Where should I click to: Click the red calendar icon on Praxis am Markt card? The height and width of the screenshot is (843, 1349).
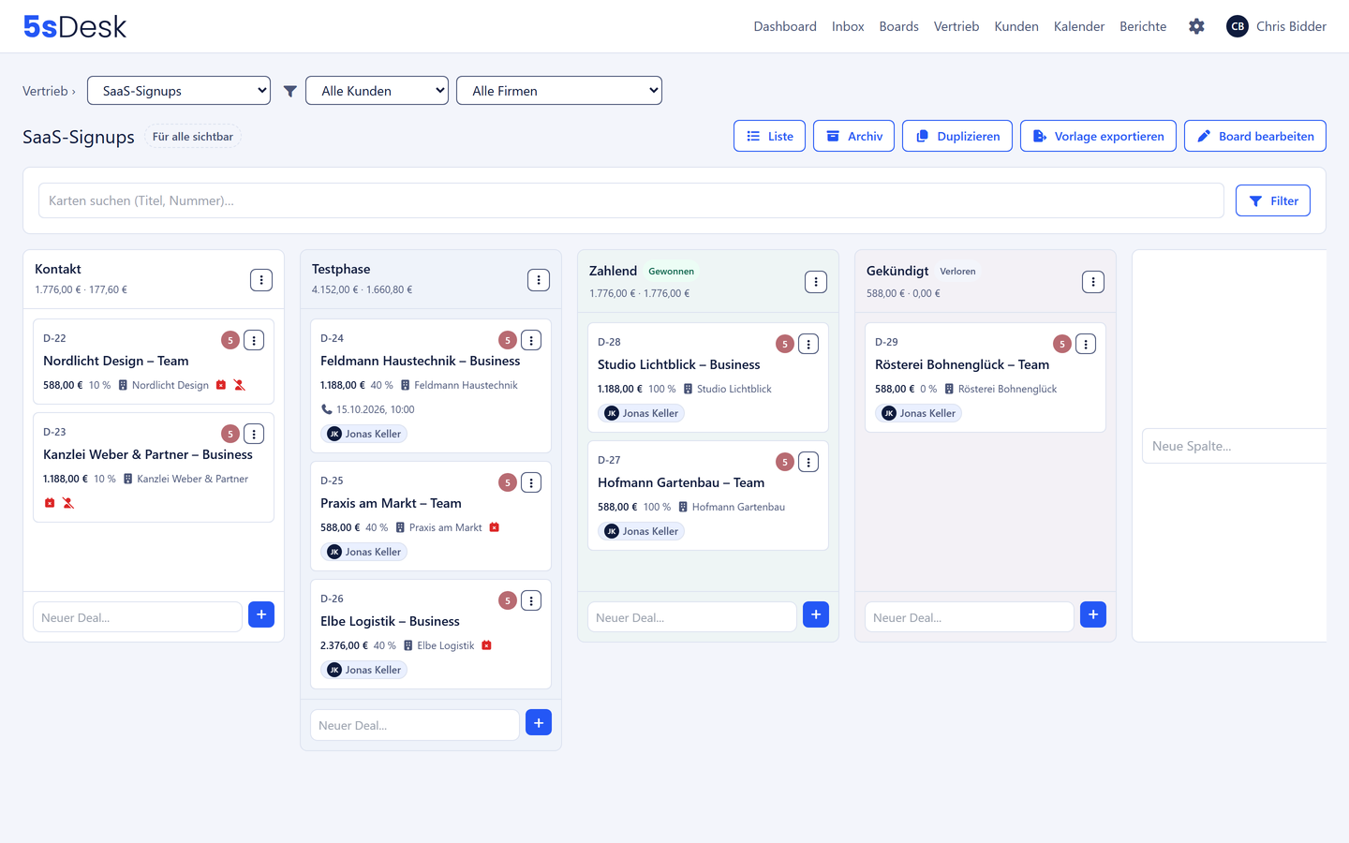(495, 527)
